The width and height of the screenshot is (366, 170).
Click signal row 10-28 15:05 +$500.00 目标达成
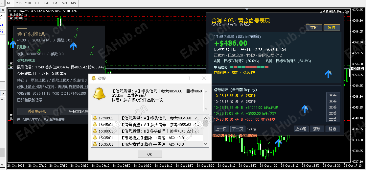click(x=245, y=113)
